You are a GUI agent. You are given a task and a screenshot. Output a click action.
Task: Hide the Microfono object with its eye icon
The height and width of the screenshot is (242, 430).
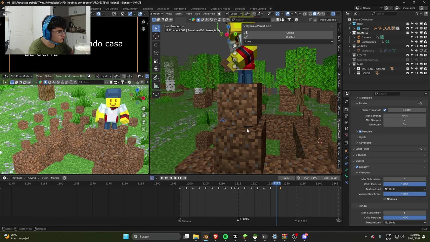click(x=417, y=51)
